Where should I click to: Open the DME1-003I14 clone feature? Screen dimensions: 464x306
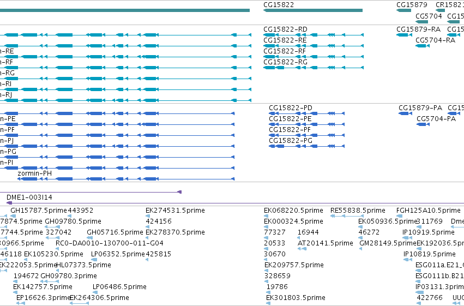[x=29, y=197]
